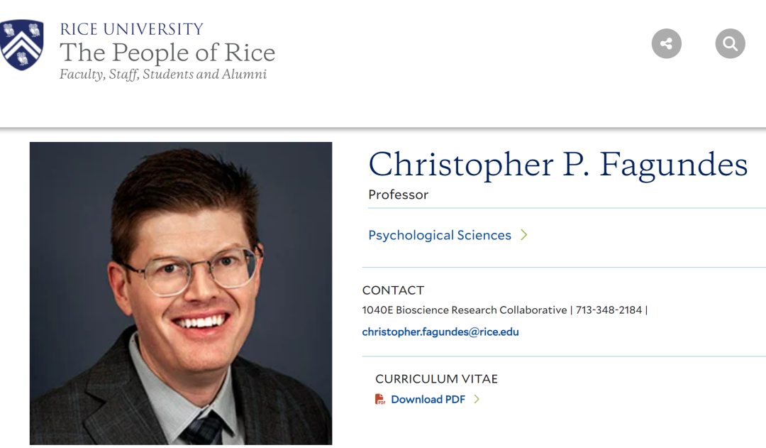Image resolution: width=766 pixels, height=448 pixels.
Task: Click the chevron next to Psychological Sciences
Action: coord(524,235)
